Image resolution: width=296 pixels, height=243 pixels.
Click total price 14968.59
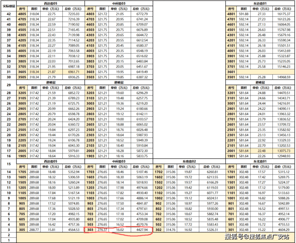[x=284, y=77]
